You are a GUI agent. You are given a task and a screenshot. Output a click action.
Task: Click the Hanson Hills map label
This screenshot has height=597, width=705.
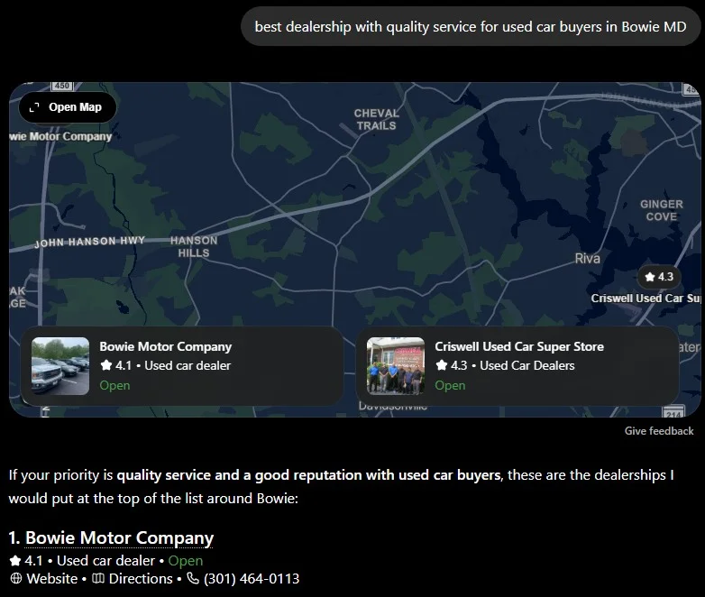pos(194,246)
